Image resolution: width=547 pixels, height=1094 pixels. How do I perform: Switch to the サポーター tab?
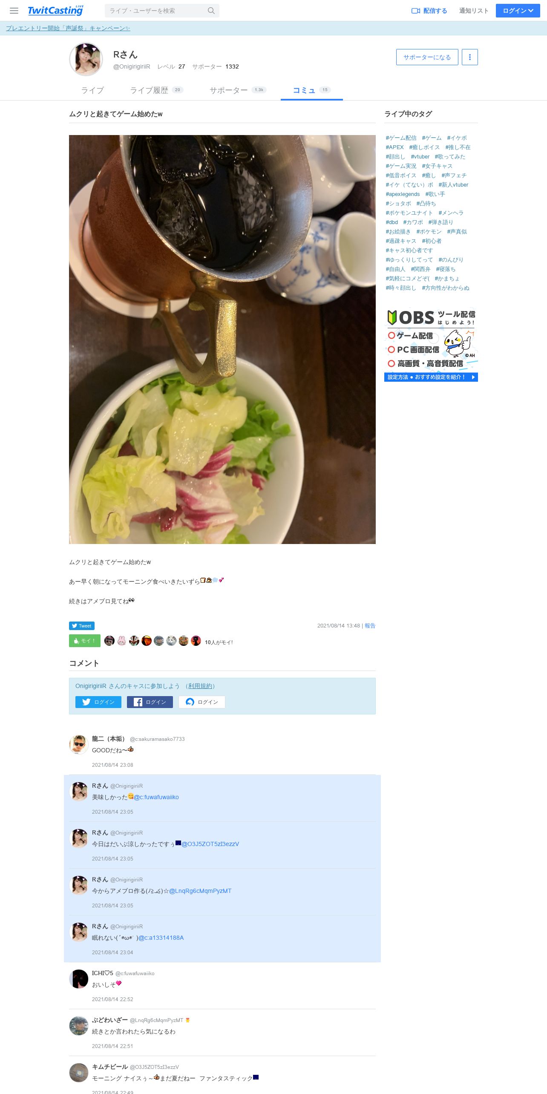[238, 90]
